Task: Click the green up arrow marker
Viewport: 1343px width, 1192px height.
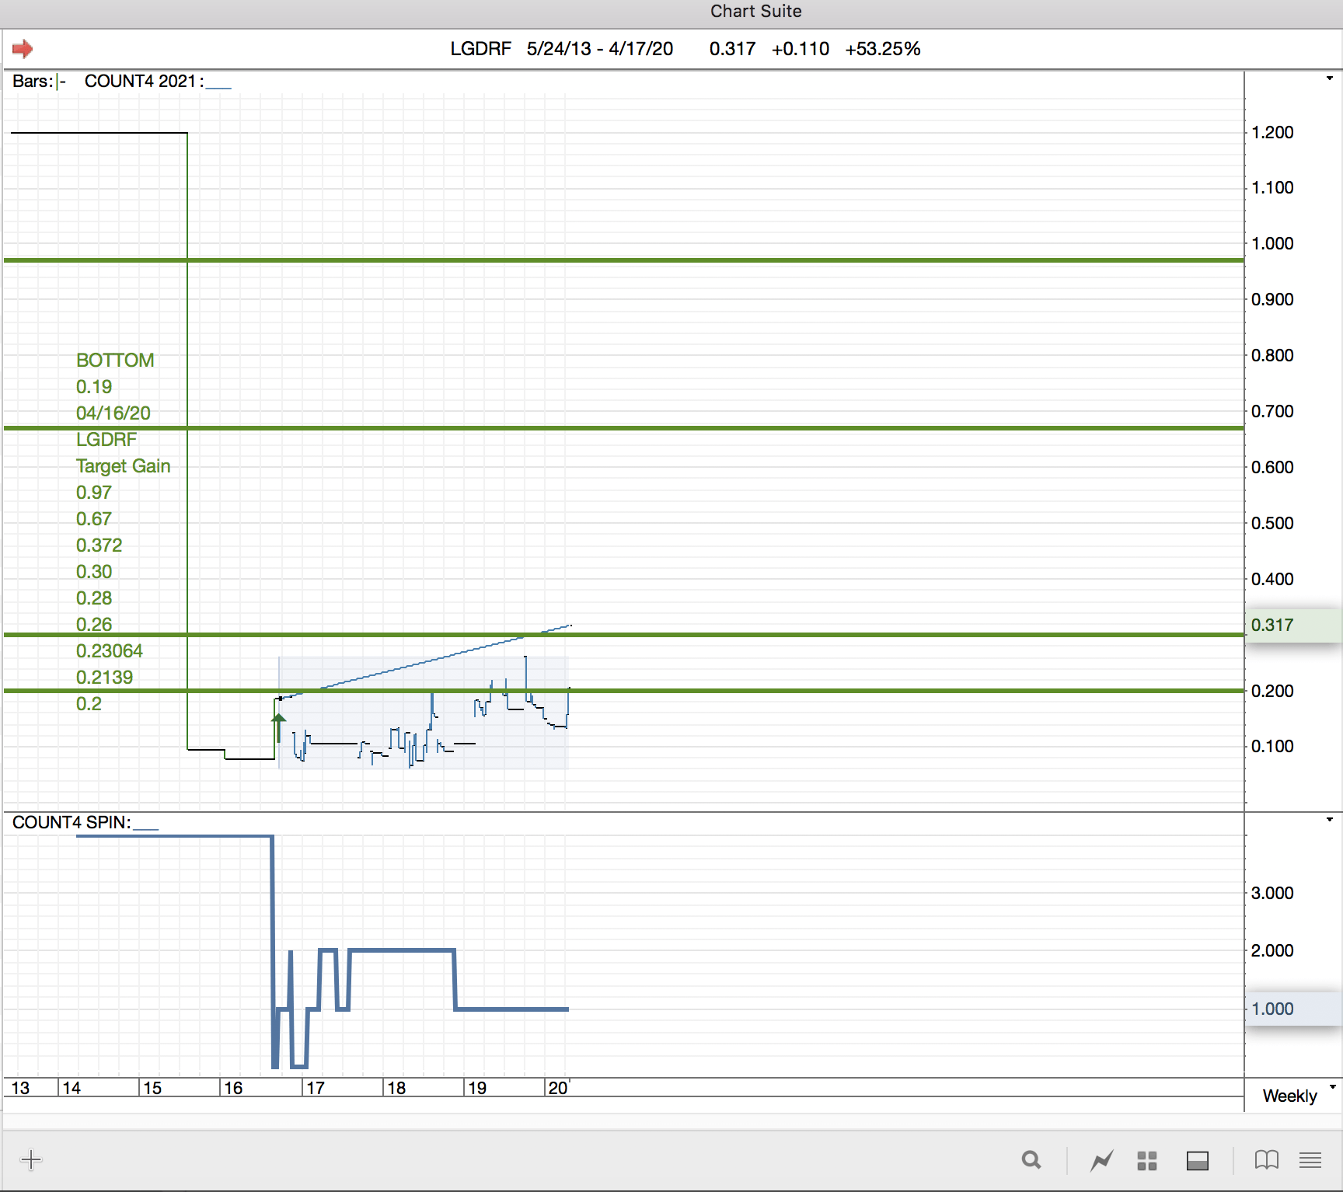Action: [278, 727]
